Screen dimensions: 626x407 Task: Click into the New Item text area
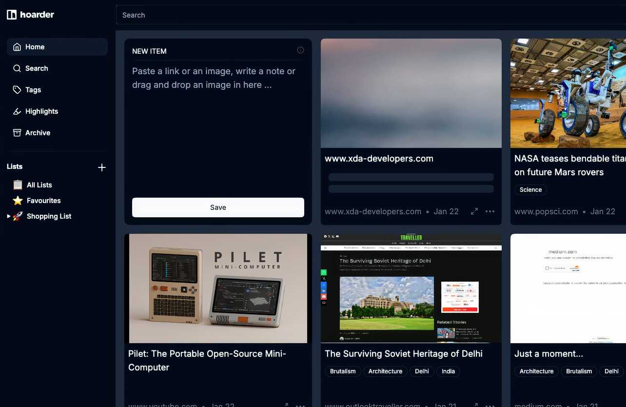[x=218, y=127]
